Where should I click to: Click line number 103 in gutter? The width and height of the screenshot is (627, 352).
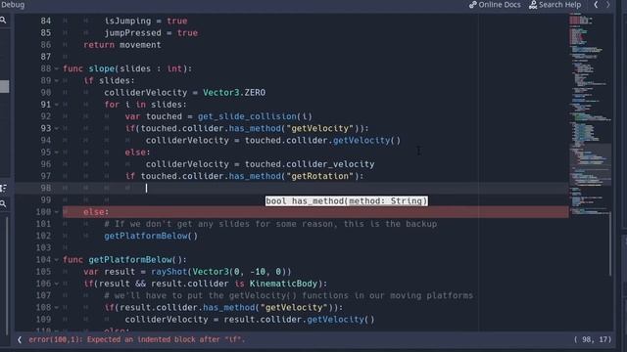click(43, 247)
